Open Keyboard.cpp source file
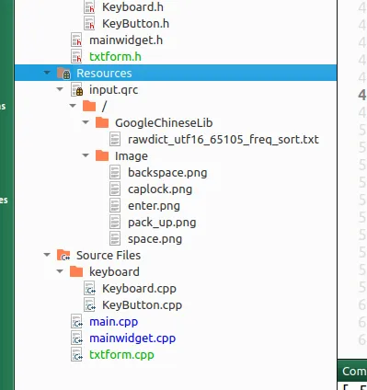This screenshot has width=367, height=390. pos(139,289)
